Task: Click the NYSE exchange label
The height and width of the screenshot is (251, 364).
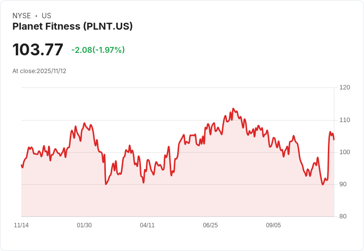Action: 21,16
